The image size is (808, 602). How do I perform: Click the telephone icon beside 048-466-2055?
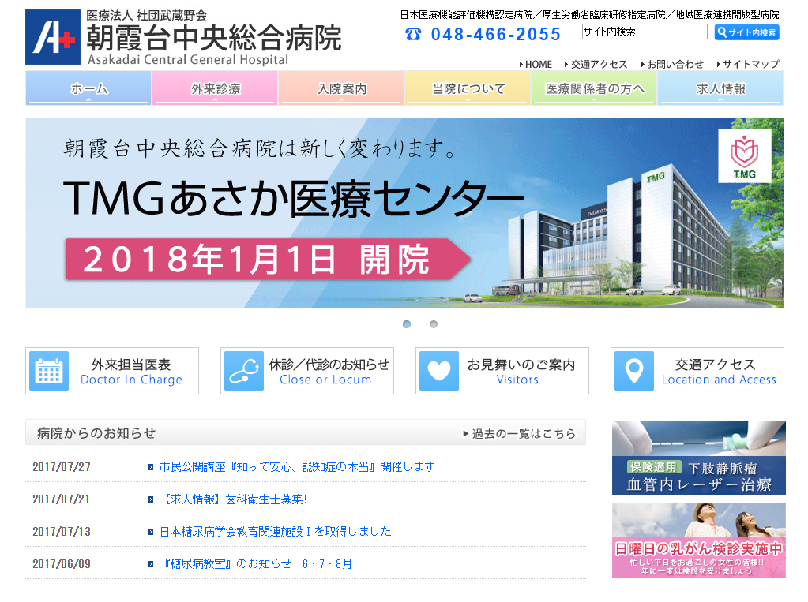coord(413,35)
